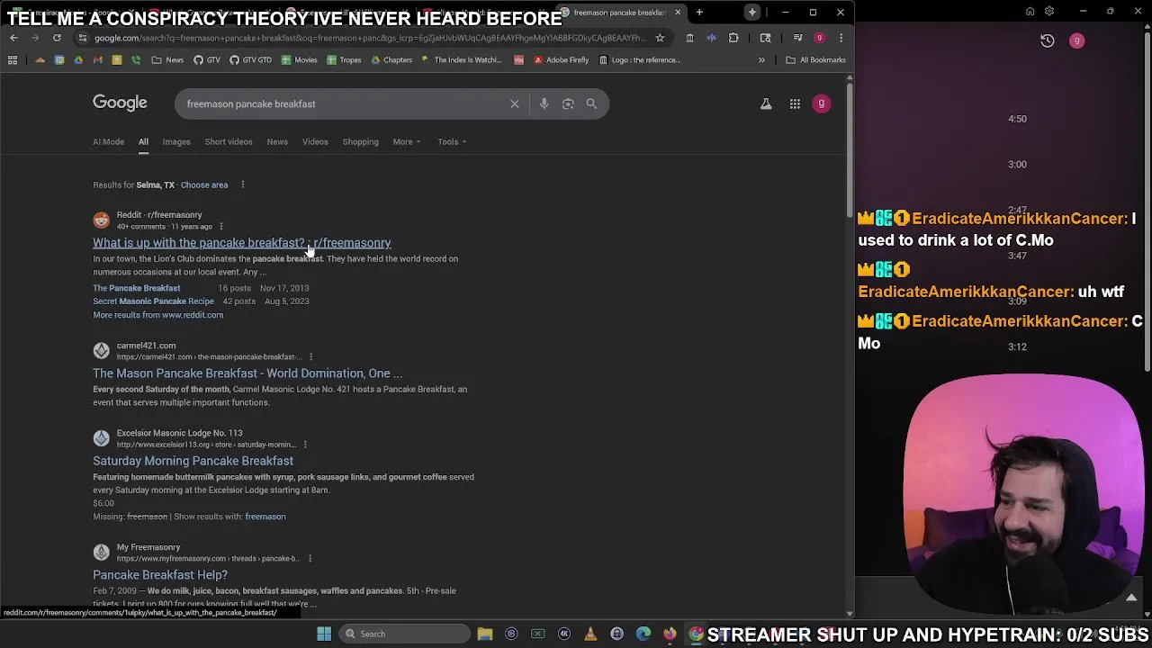The image size is (1152, 648).
Task: Open the Adobe Firefly bookmark
Action: click(561, 60)
